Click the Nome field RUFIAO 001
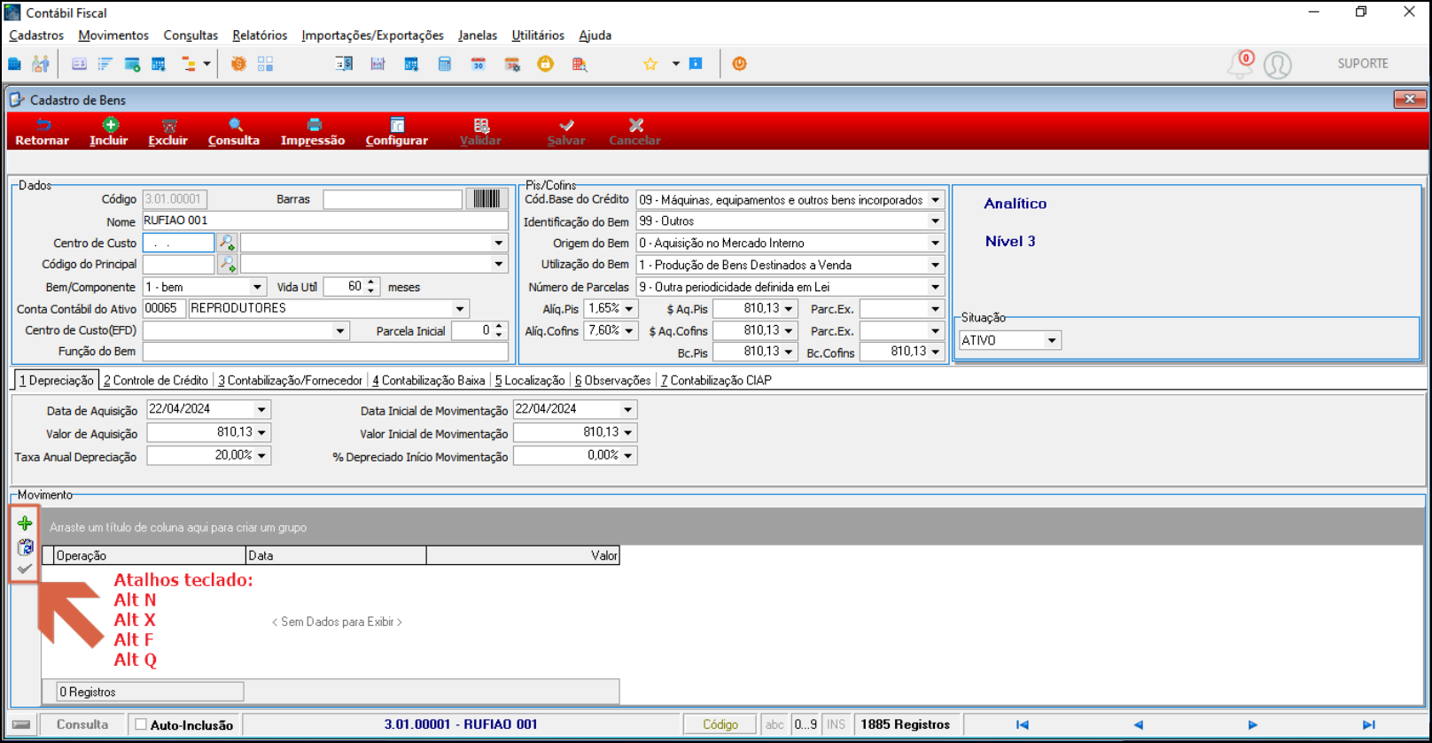 click(325, 221)
